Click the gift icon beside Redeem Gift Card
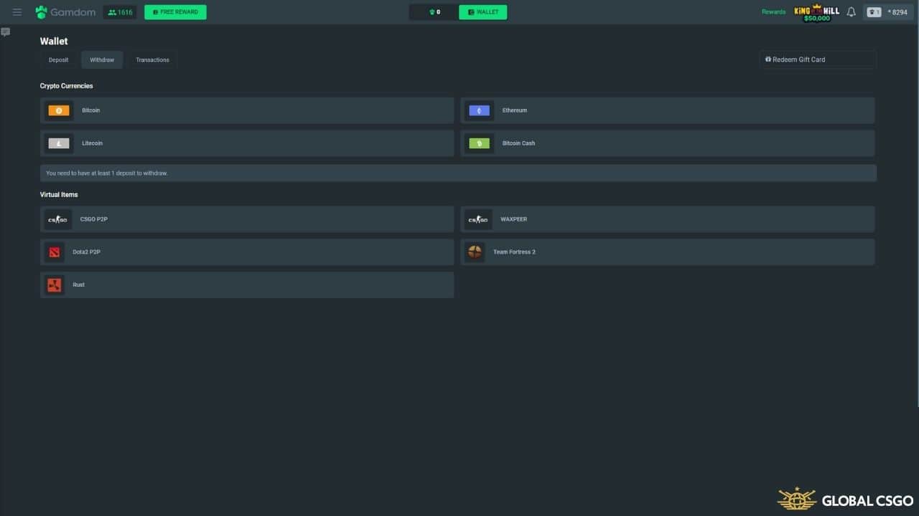Image resolution: width=919 pixels, height=516 pixels. tap(768, 59)
